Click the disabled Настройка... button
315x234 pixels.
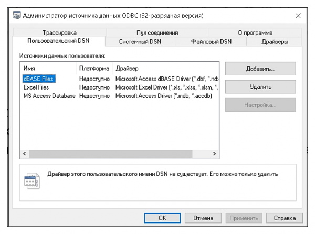pyautogui.click(x=260, y=105)
